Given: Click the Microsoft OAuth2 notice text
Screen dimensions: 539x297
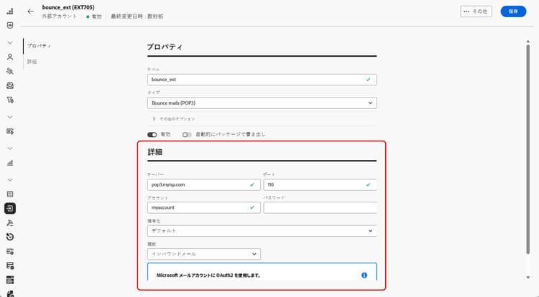Looking at the screenshot, I should [208, 275].
